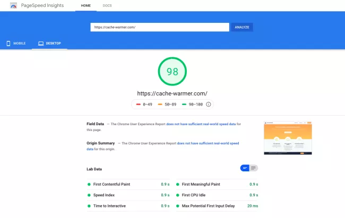Click the desktop laptop icon
Screen dimensions: 345x218
point(41,43)
